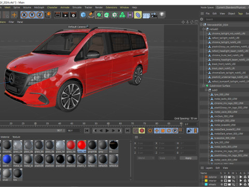
Task: Toggle Point Level Animation recording dots
Action: pyautogui.click(x=181, y=130)
